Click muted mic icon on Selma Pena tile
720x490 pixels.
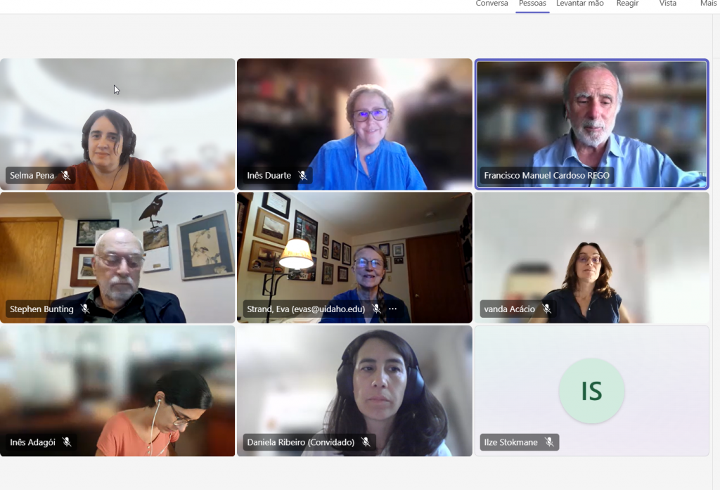66,176
